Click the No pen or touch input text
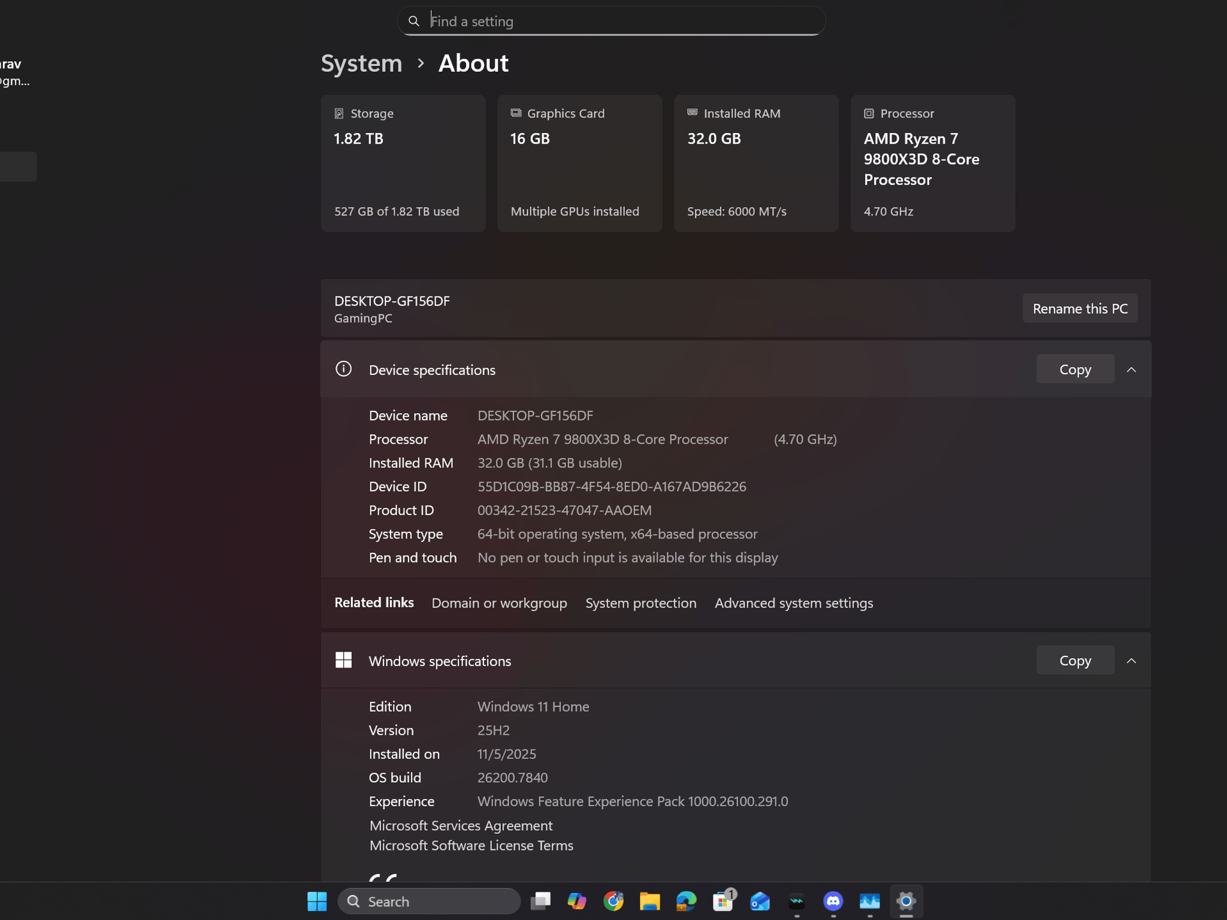This screenshot has width=1227, height=920. (627, 558)
